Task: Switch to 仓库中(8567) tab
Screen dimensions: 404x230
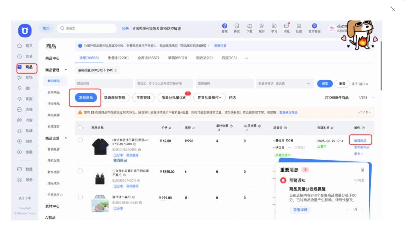Action: (148, 58)
